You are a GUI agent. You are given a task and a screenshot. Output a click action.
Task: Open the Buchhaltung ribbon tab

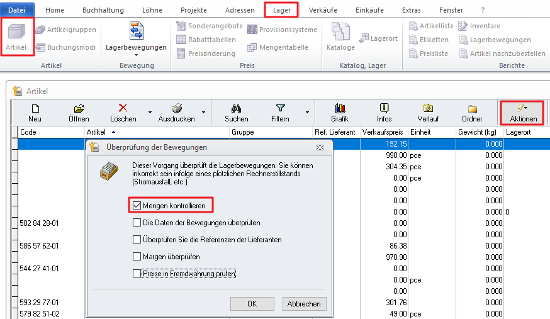pos(103,10)
